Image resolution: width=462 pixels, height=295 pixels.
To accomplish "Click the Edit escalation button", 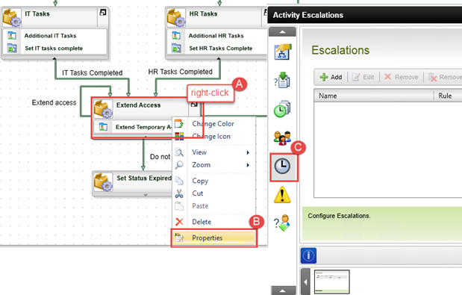I will click(x=363, y=77).
